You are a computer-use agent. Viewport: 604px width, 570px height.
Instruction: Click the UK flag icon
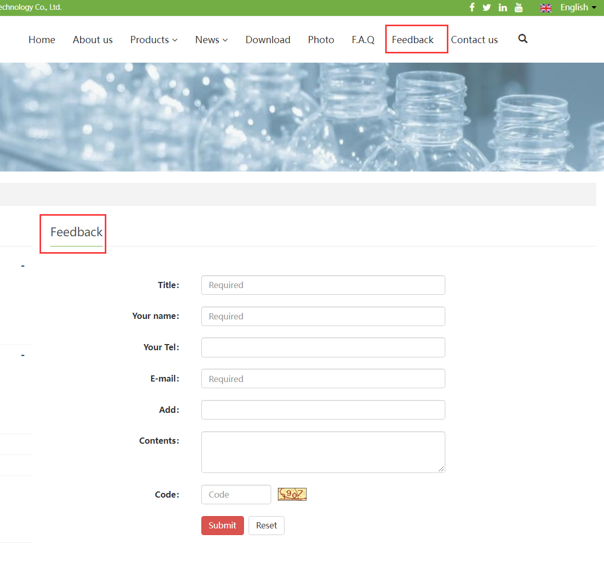546,8
